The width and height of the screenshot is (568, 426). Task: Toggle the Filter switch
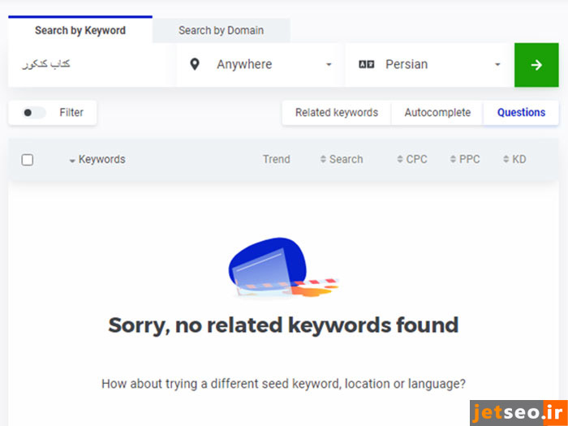click(34, 113)
